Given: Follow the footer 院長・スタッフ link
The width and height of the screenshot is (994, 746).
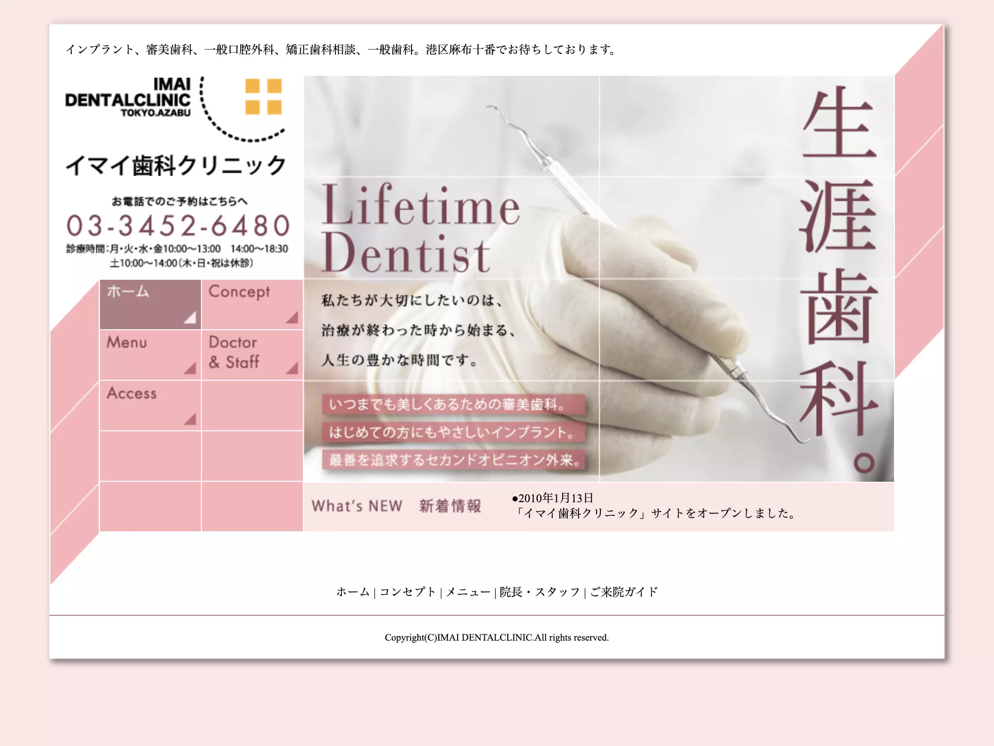Looking at the screenshot, I should click(540, 592).
